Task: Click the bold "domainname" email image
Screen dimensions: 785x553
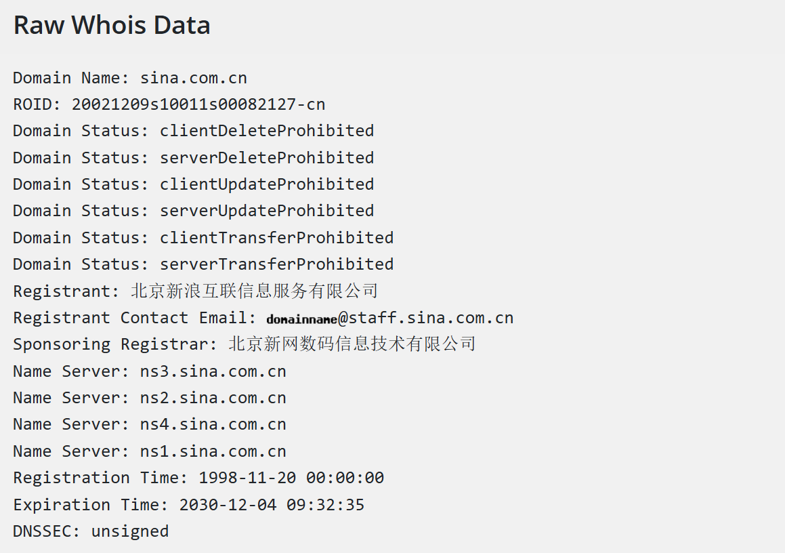Action: 301,319
